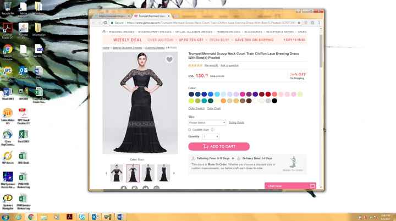Open Shoes menu
Image resolution: width=396 pixels, height=221 pixels.
(302, 32)
